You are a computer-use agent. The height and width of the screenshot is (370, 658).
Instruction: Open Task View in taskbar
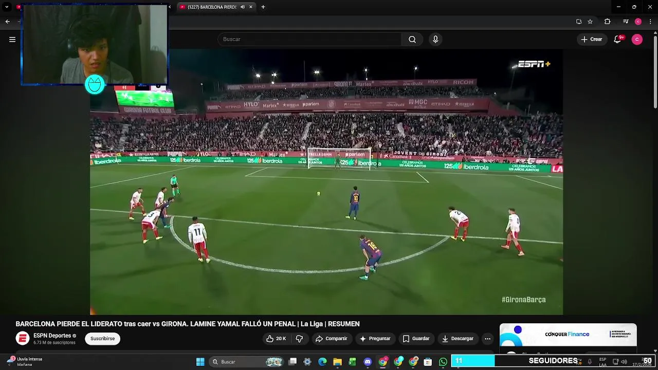[x=293, y=362]
